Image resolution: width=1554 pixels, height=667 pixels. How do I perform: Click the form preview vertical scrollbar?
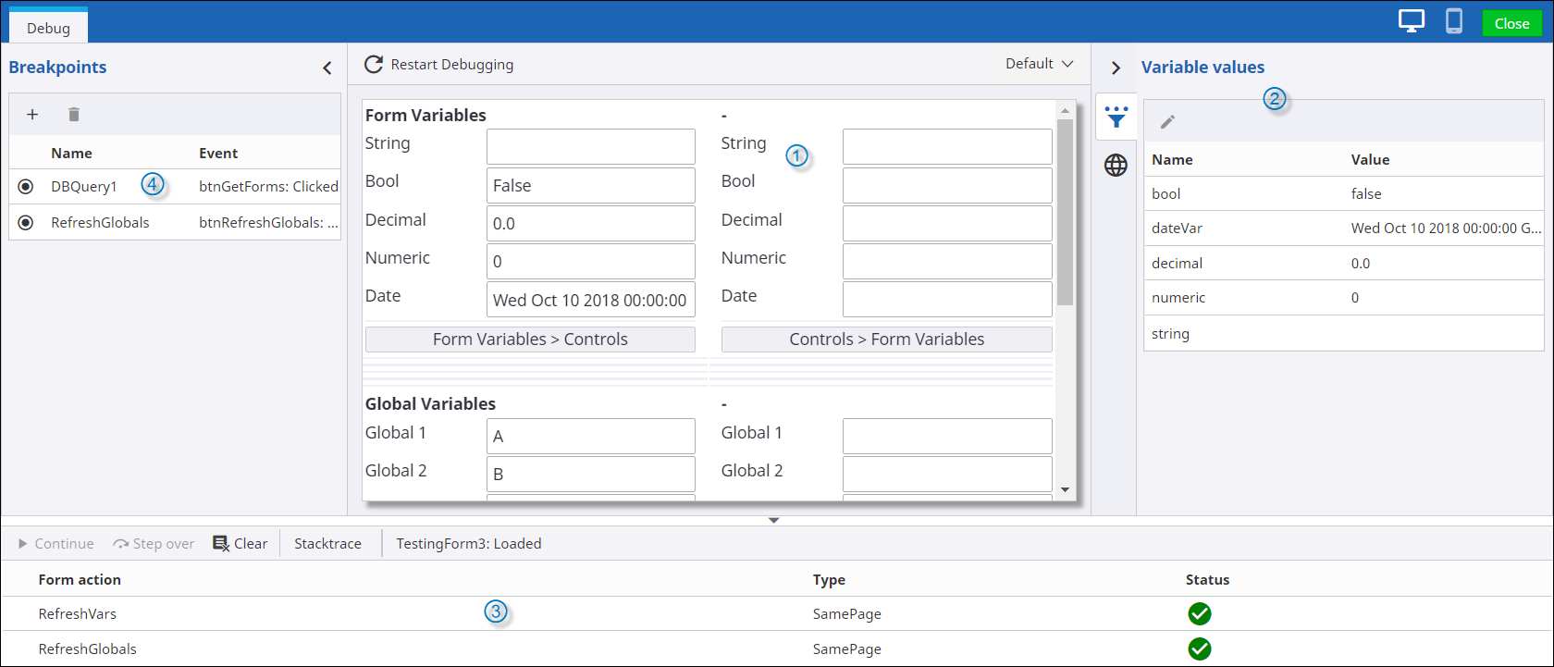pos(1065,213)
